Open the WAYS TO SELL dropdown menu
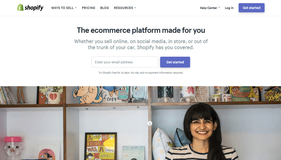The height and width of the screenshot is (160, 281). [63, 8]
